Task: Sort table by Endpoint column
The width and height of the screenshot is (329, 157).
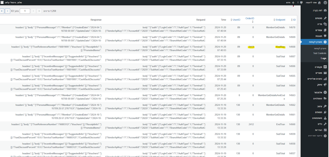Action: click(x=279, y=20)
